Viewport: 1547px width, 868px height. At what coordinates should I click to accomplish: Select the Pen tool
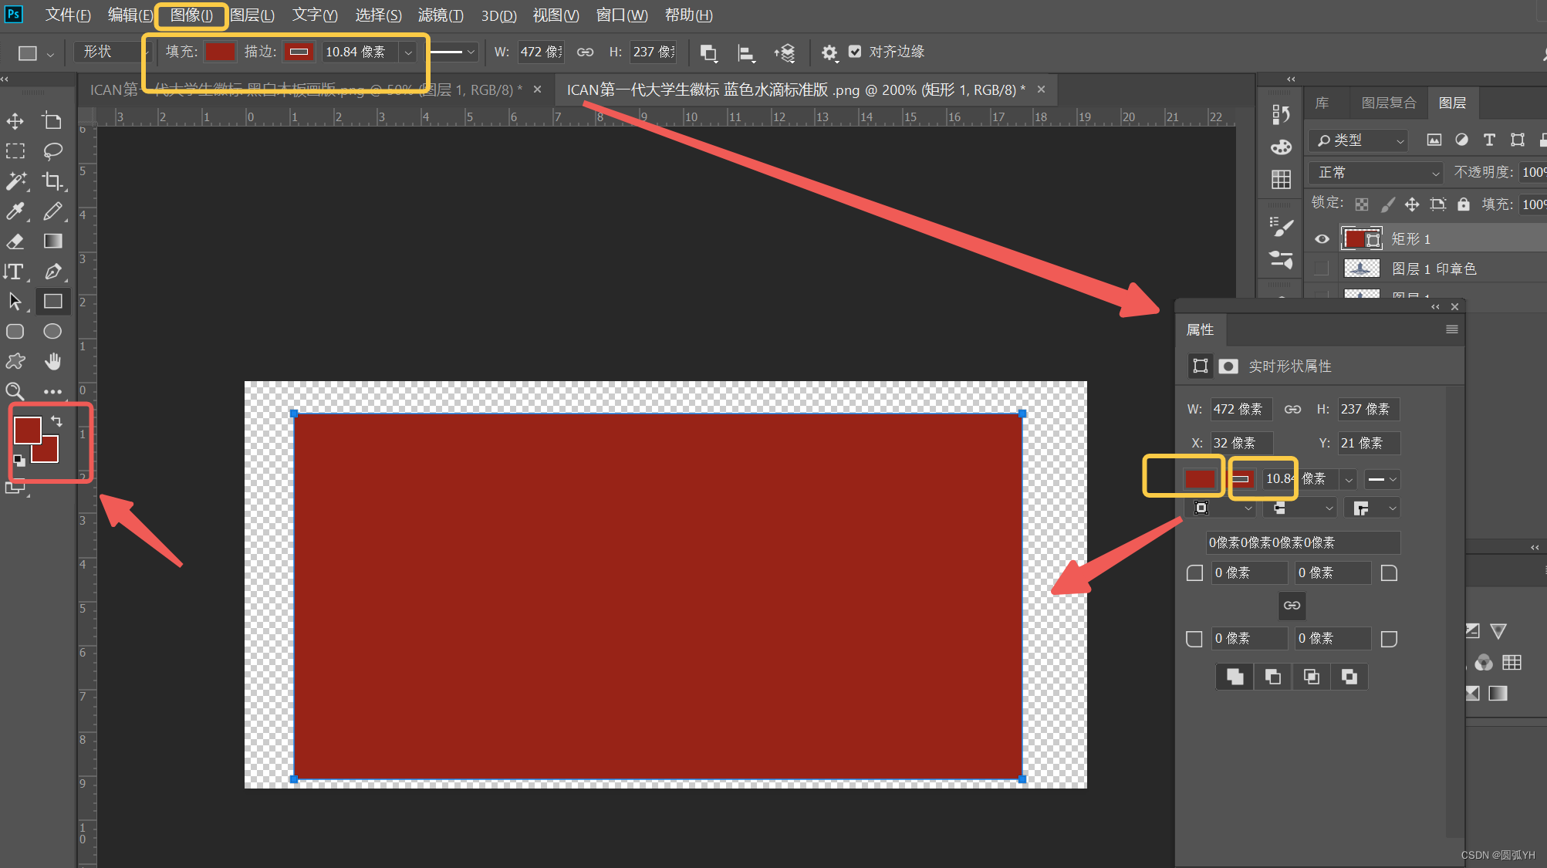coord(52,272)
